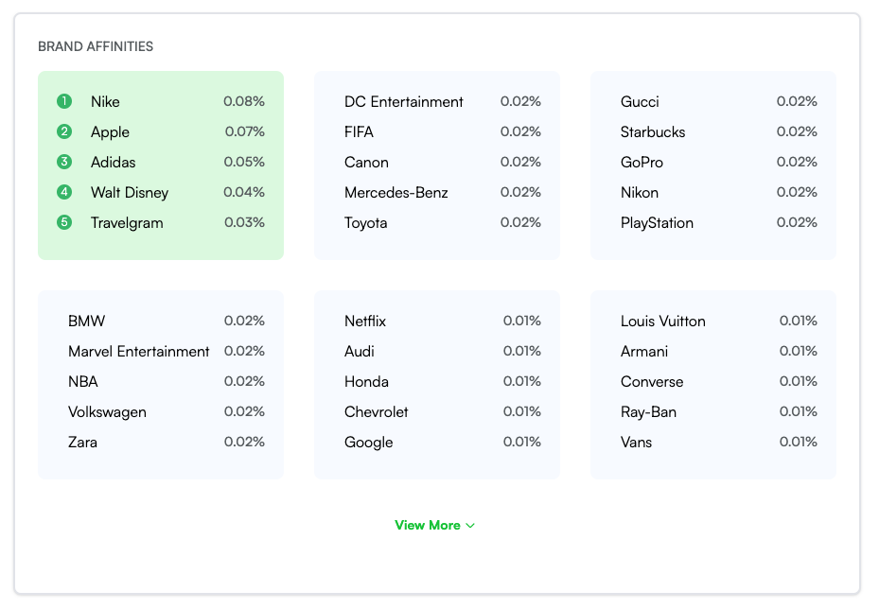Select the Apple brand entry
The width and height of the screenshot is (879, 609).
[x=110, y=131]
